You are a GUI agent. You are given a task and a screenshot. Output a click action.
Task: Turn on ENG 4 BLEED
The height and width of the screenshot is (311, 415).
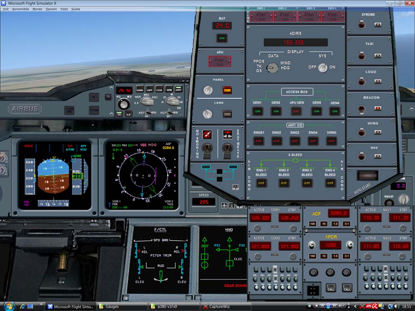pos(330,183)
